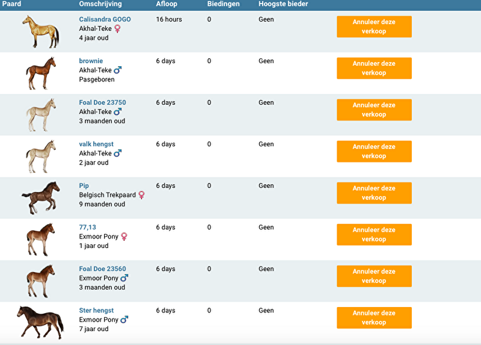481x345 pixels.
Task: Click the male icon under Foal Doe 23560
Action: point(124,278)
